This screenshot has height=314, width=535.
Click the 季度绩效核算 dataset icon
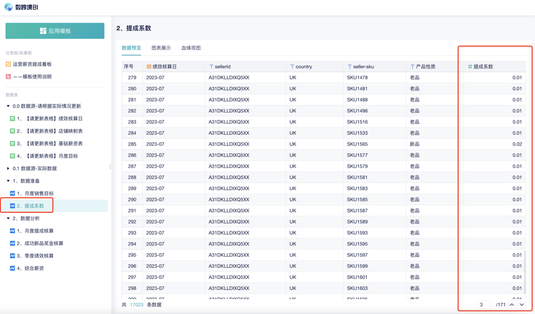pos(12,256)
